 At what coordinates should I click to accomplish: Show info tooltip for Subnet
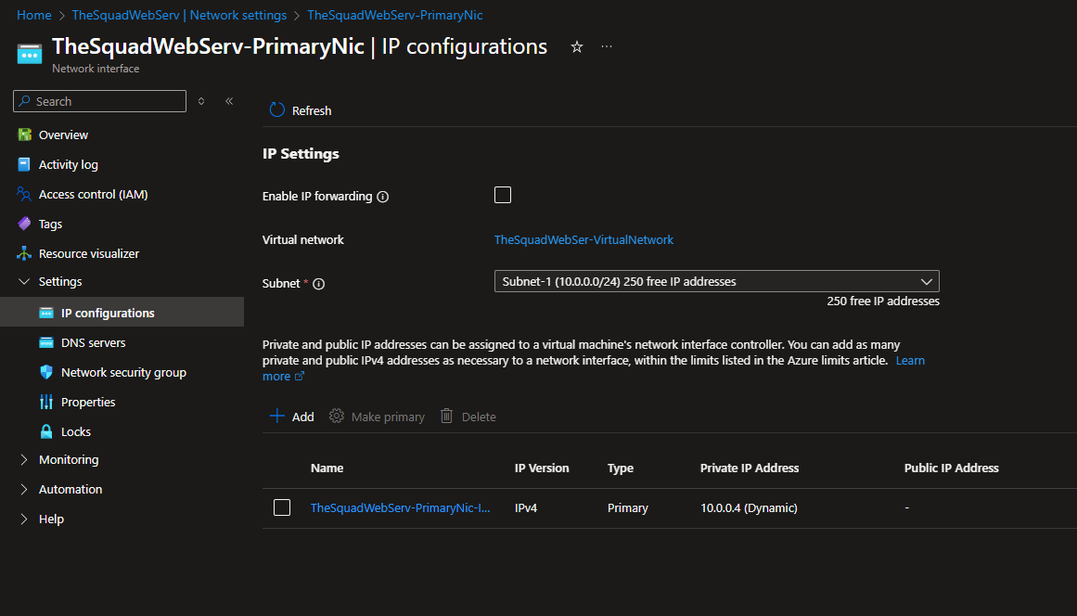(x=319, y=284)
